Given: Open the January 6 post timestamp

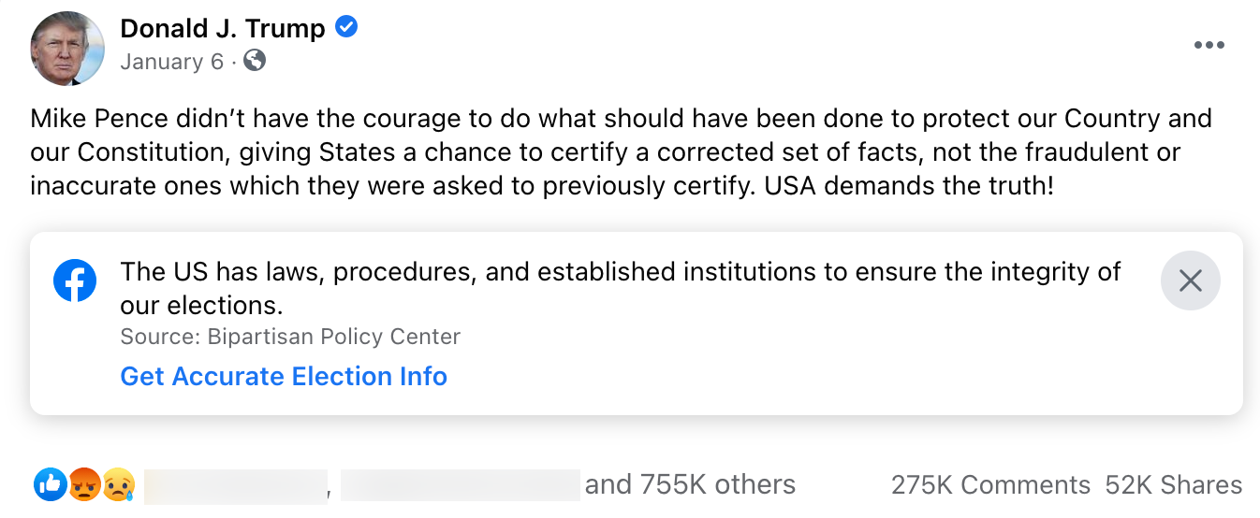Looking at the screenshot, I should coord(172,62).
